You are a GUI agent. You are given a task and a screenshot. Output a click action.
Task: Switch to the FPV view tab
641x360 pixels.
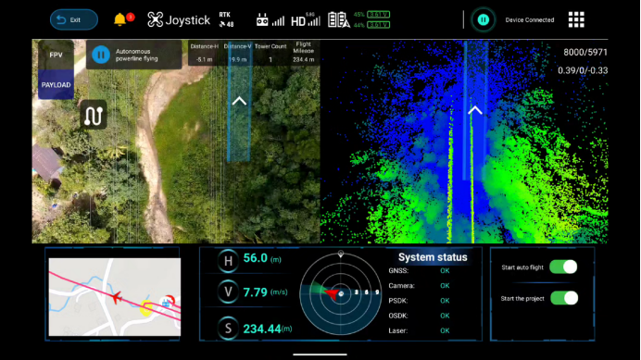click(x=56, y=55)
